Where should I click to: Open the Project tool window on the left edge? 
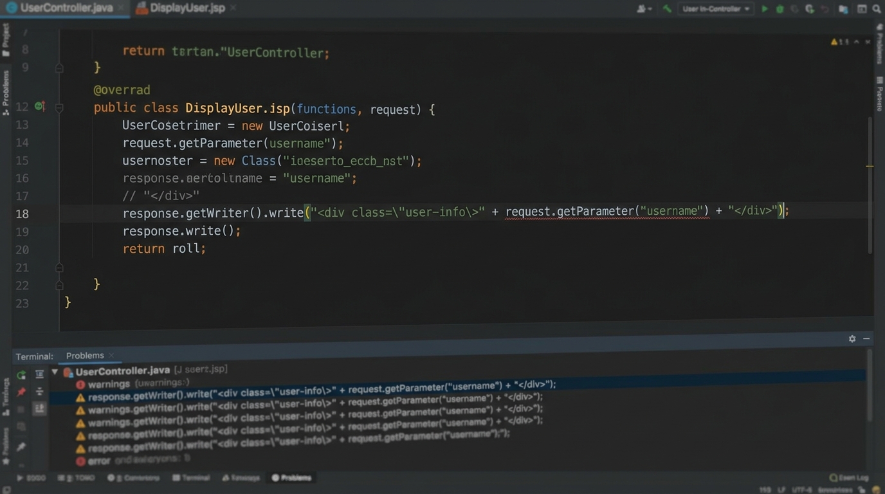click(x=6, y=39)
